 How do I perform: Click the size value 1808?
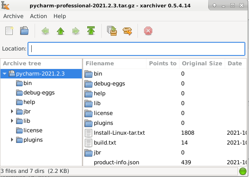[x=188, y=133]
